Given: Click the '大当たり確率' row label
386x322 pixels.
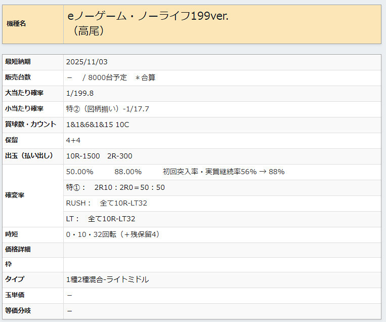Looking at the screenshot, I should click(24, 93).
